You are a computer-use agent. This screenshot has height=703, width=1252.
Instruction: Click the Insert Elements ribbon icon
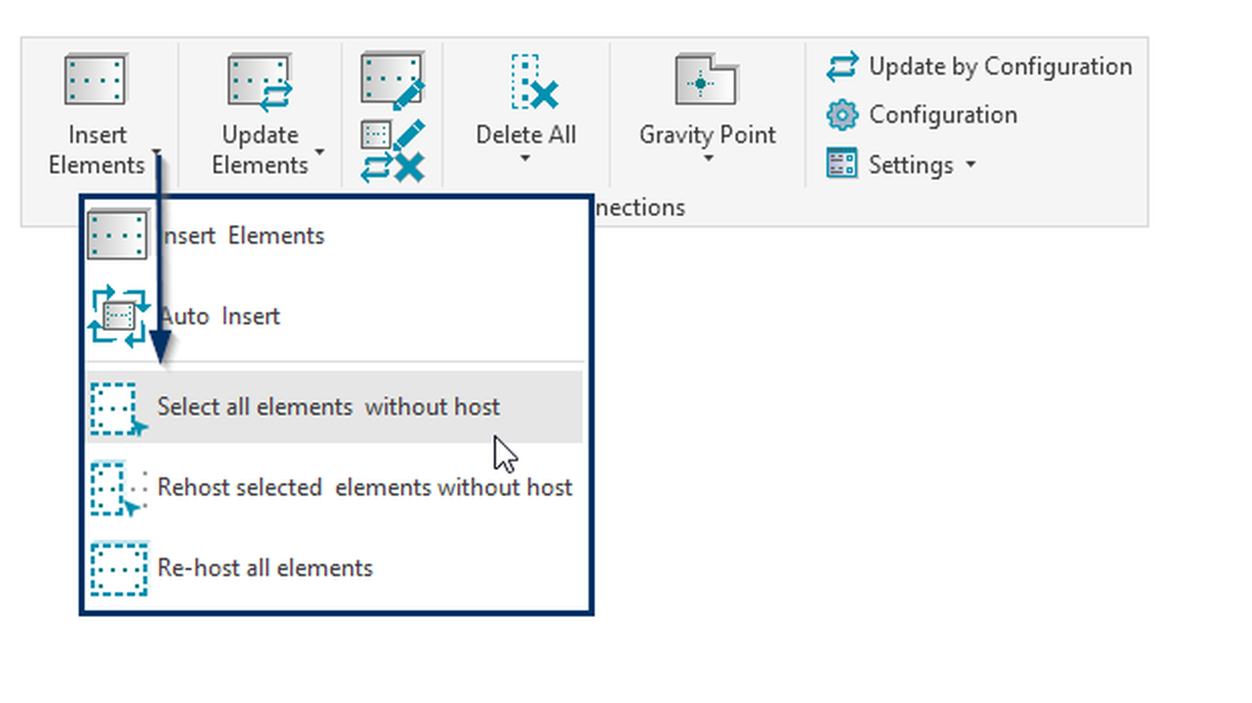click(x=95, y=80)
